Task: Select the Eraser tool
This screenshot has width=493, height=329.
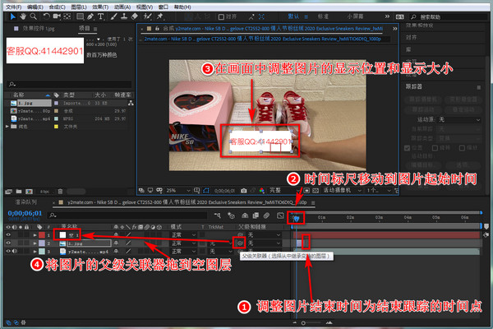Action: tap(135, 16)
